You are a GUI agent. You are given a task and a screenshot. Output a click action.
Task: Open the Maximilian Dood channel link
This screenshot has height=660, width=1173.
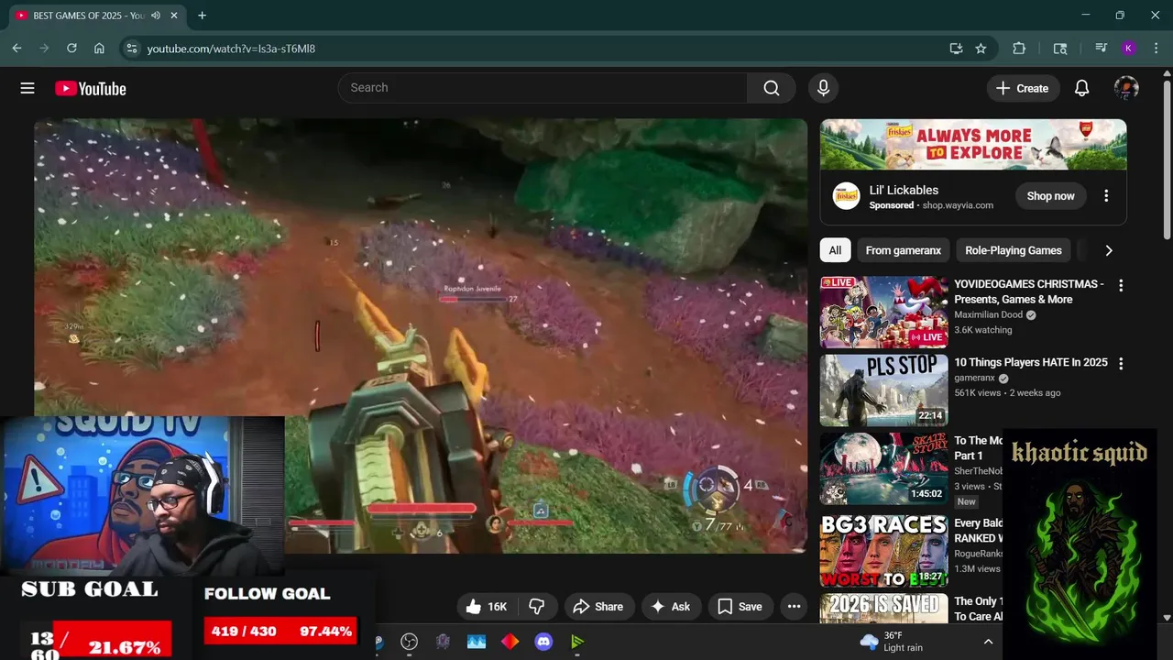pos(988,314)
